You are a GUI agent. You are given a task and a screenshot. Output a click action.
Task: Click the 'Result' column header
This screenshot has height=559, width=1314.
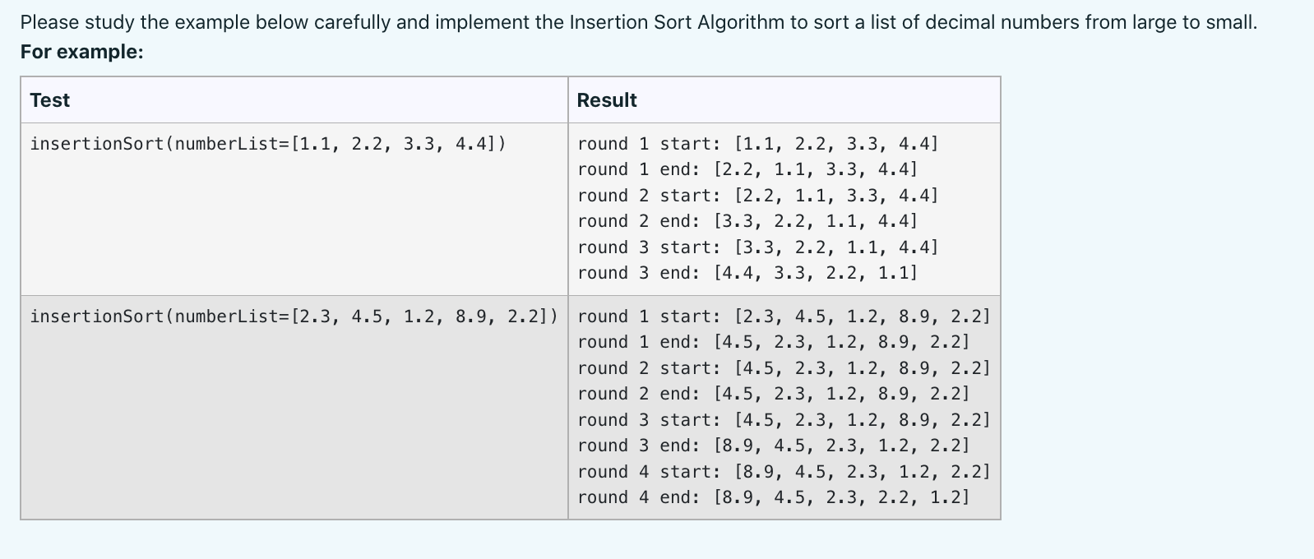click(x=607, y=100)
